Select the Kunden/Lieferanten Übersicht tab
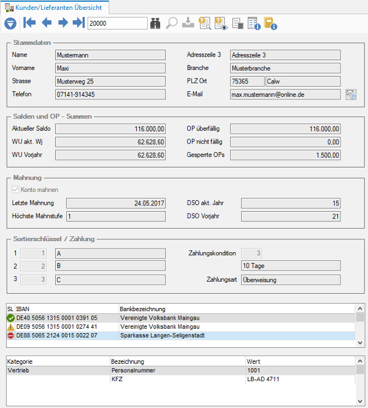This screenshot has height=408, width=368. 55,7
